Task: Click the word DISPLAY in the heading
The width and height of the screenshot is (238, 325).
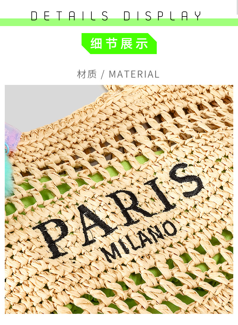Action: coord(162,16)
